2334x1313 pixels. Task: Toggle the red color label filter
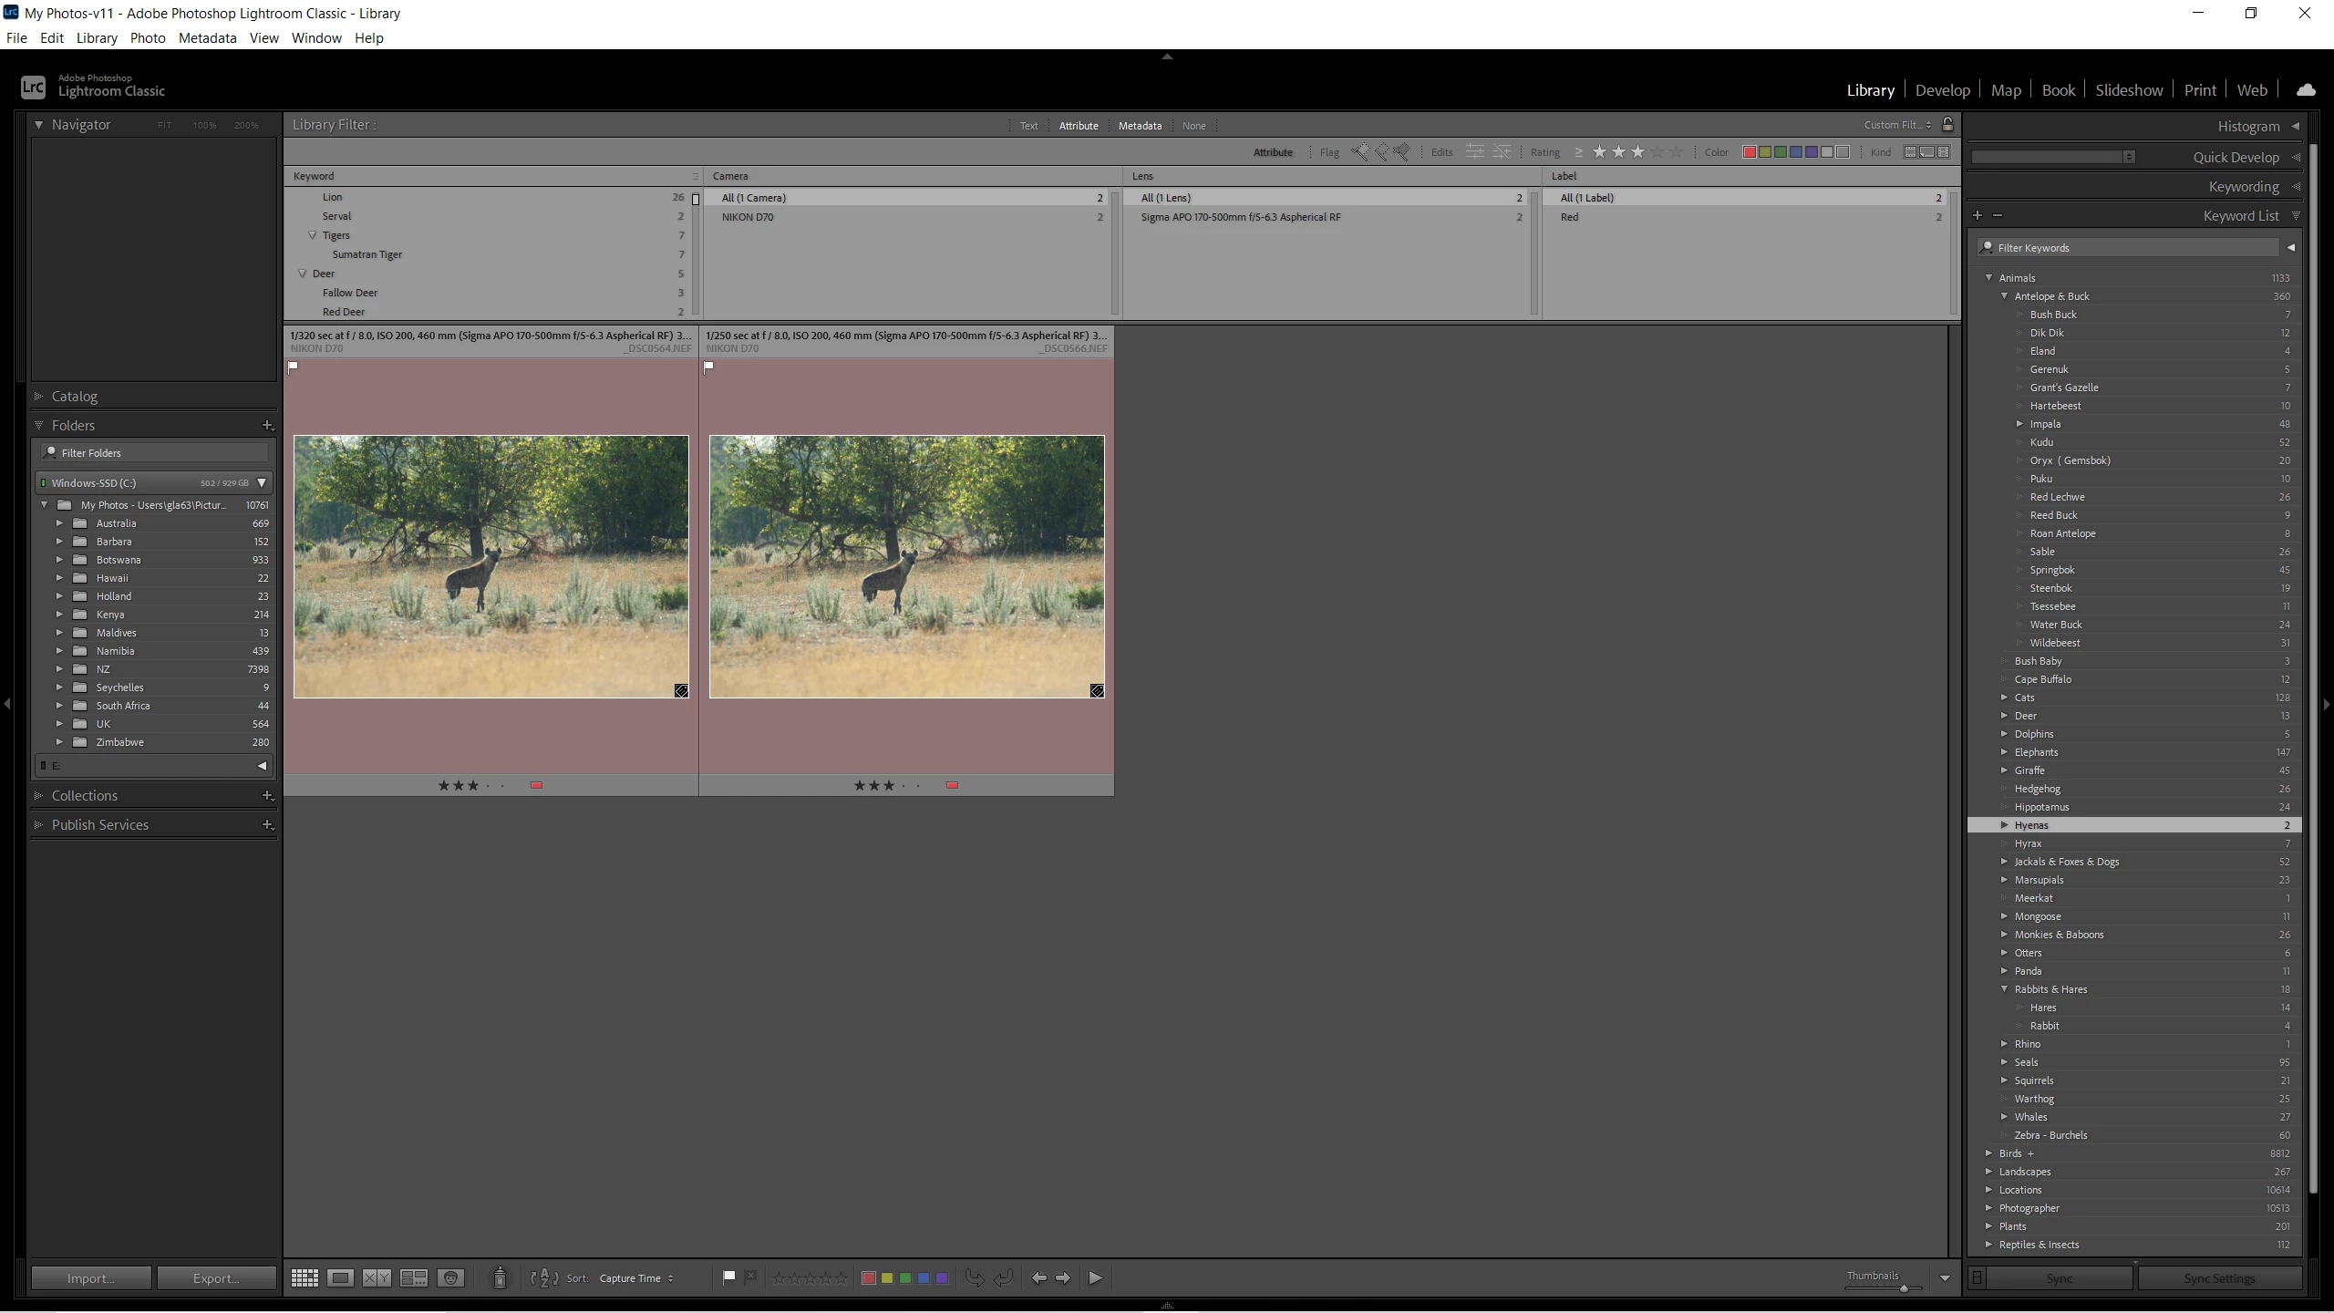coord(1749,152)
